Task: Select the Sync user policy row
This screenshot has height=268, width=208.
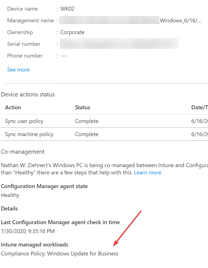Action: 104,121
